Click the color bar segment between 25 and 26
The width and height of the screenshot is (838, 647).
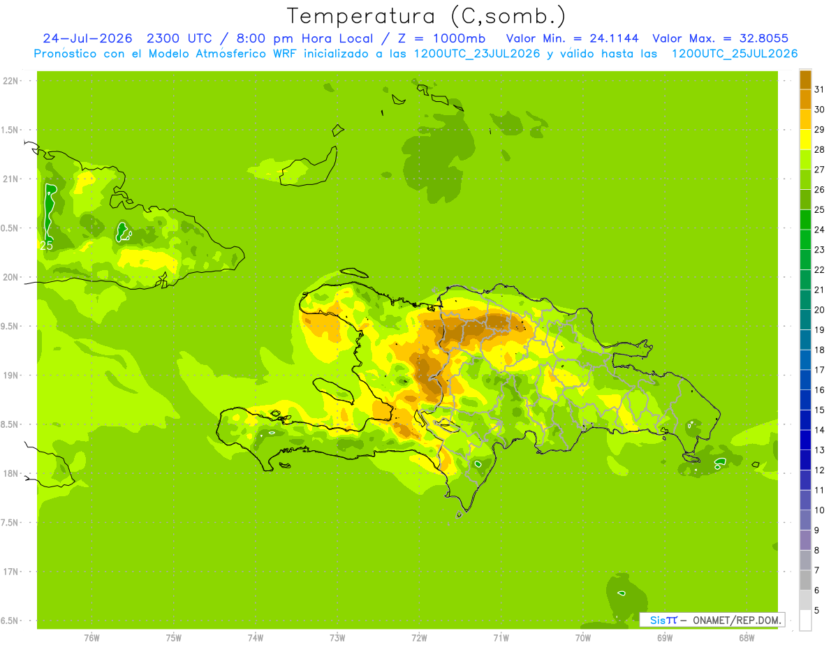click(805, 200)
